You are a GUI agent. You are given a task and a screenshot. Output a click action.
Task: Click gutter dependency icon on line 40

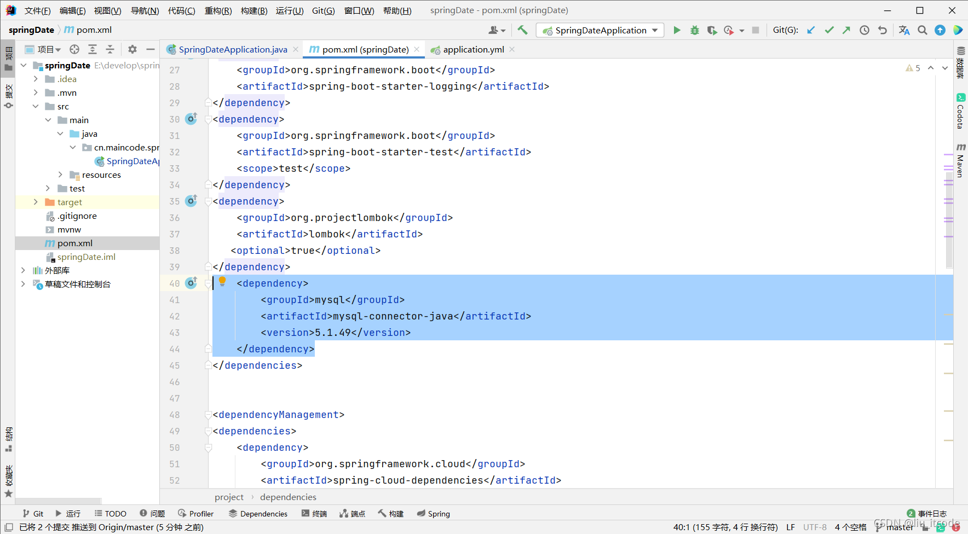click(x=191, y=282)
